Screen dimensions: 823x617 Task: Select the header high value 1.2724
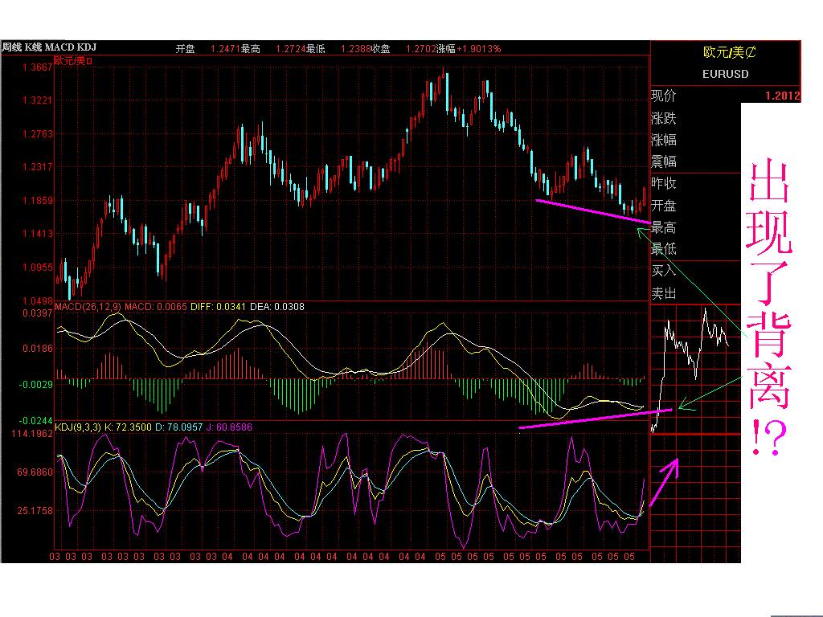tap(290, 49)
